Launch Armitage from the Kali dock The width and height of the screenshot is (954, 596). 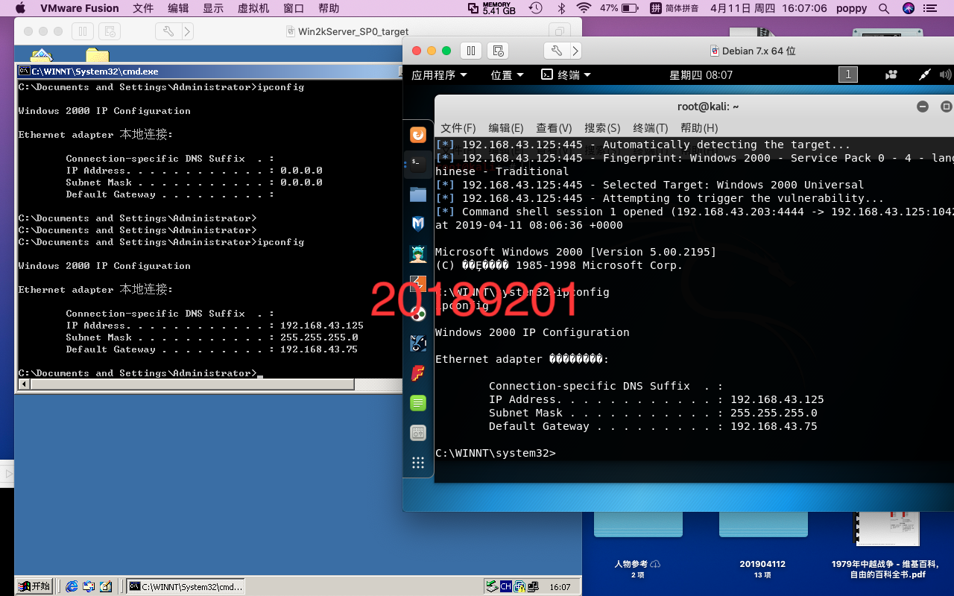418,254
